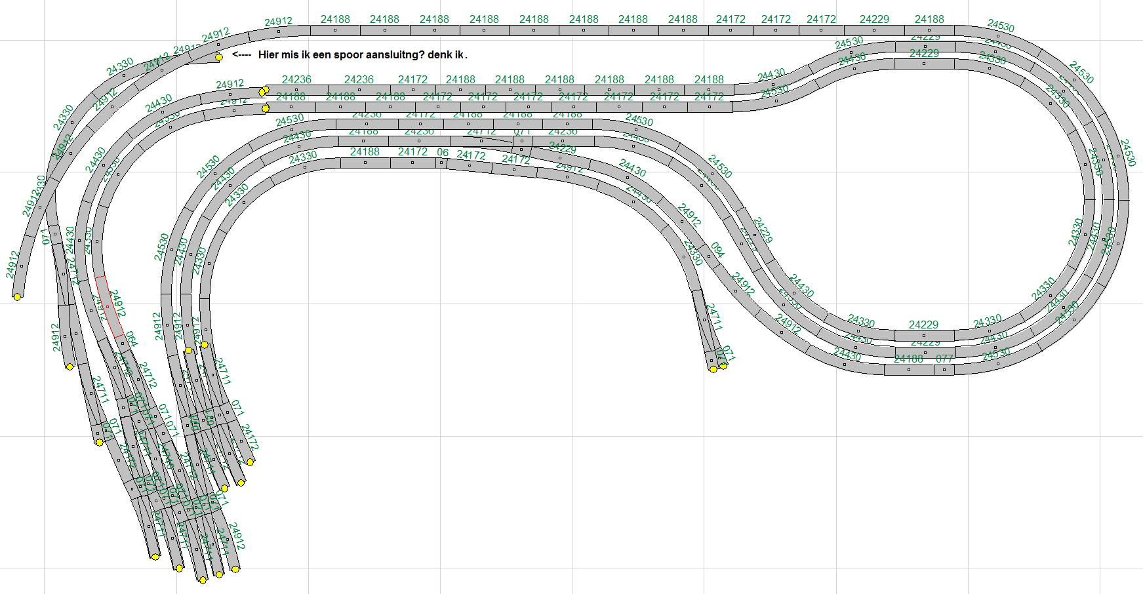Click the 24330 label left of '24188 24172 06'
This screenshot has height=594, width=1143.
coord(303,158)
